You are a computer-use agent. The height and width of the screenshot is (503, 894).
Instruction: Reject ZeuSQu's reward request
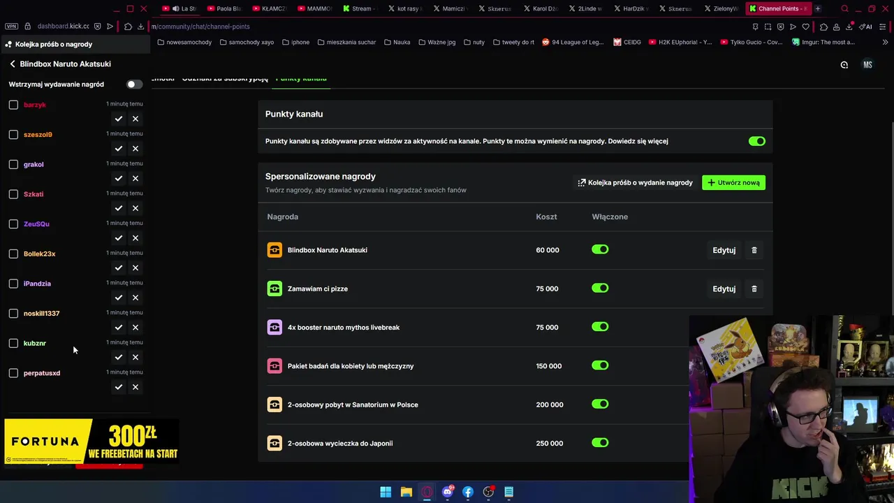[135, 238]
